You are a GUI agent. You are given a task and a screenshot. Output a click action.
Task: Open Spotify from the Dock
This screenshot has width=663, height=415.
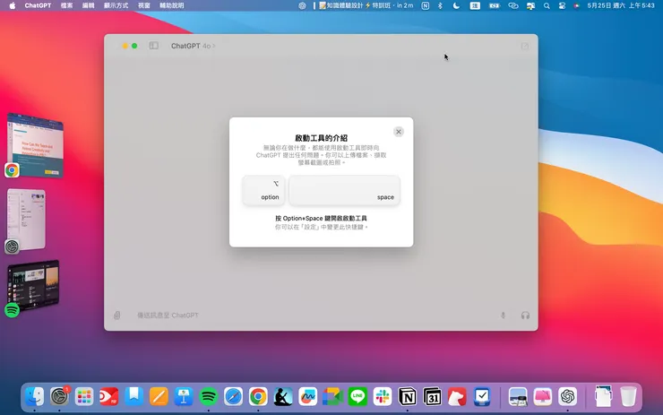coord(209,396)
